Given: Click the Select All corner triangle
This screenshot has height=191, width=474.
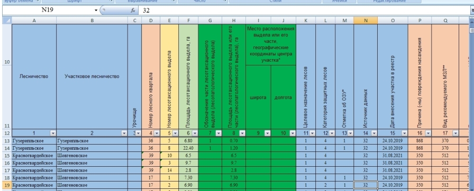Looking at the screenshot, I should tap(6, 21).
